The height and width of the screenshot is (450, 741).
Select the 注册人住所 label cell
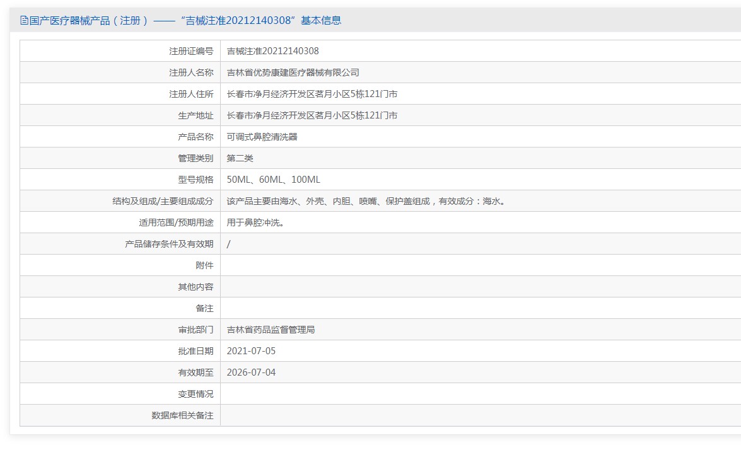pos(120,94)
